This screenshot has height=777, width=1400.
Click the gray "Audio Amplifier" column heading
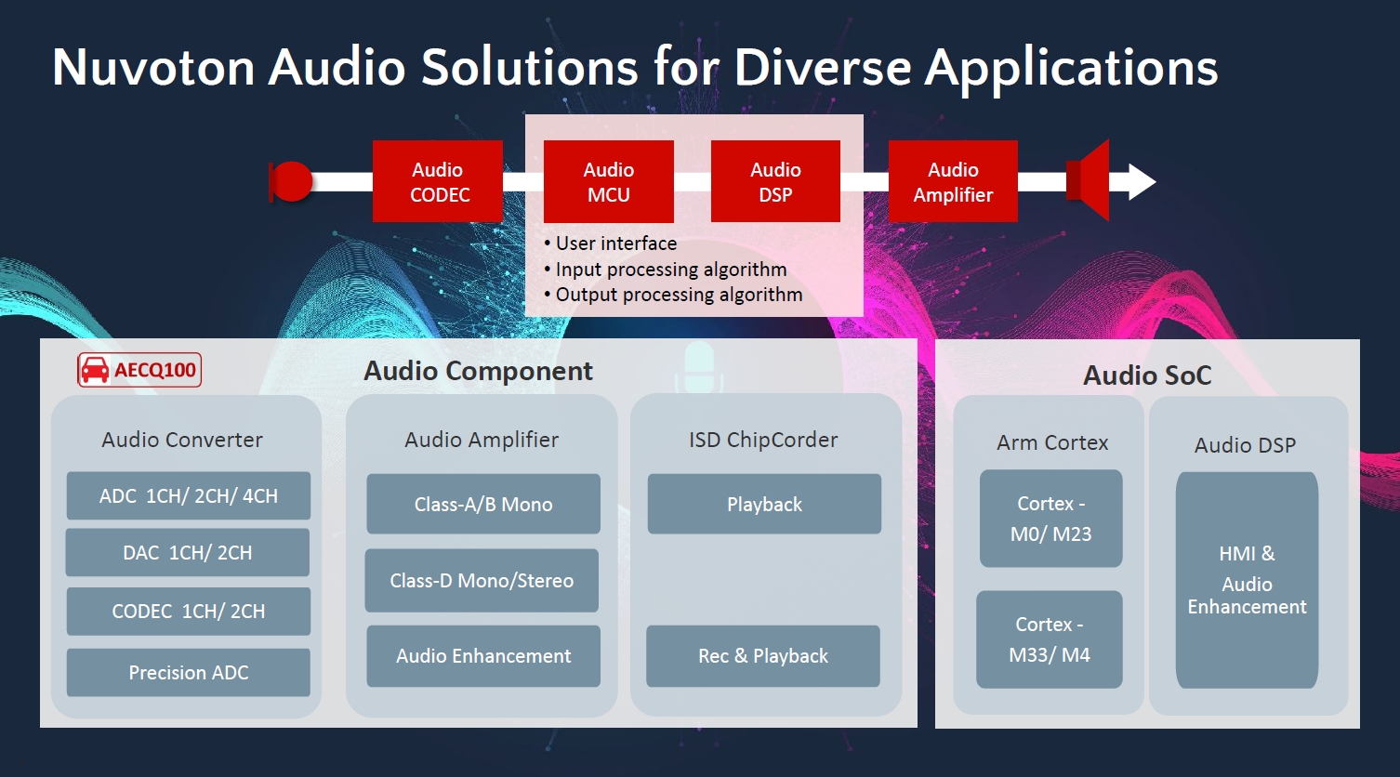[x=482, y=440]
